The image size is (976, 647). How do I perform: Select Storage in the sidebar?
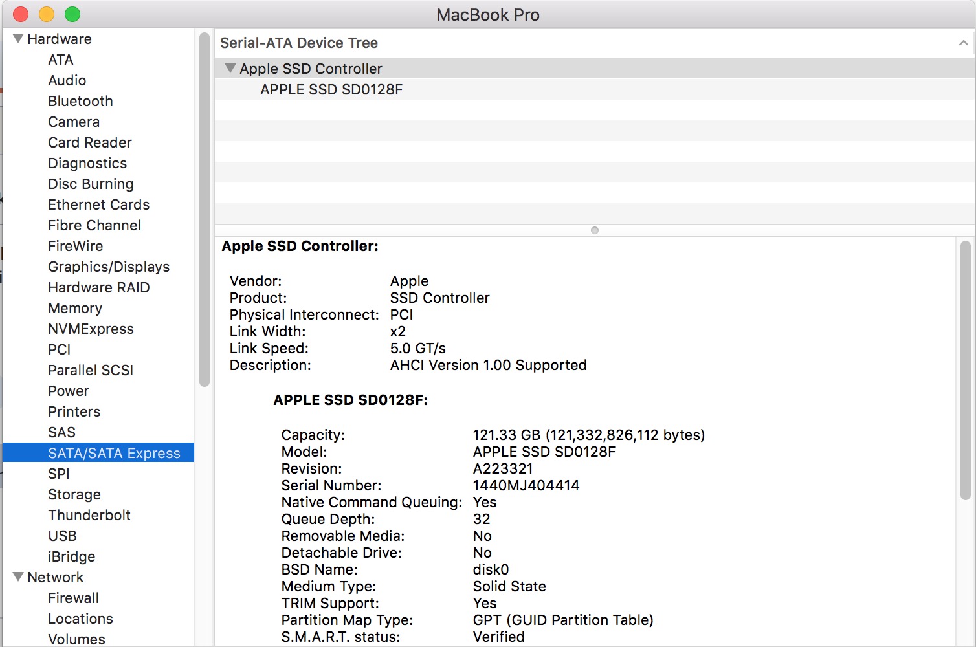pos(74,494)
